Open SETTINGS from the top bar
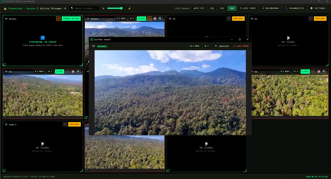331x179 pixels. click(318, 8)
